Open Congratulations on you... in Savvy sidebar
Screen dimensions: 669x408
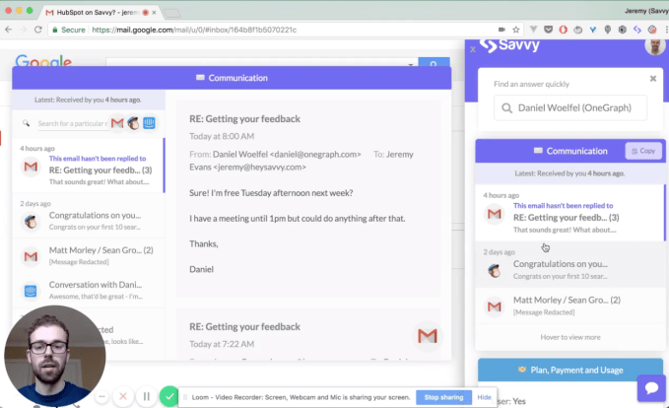coord(570,264)
